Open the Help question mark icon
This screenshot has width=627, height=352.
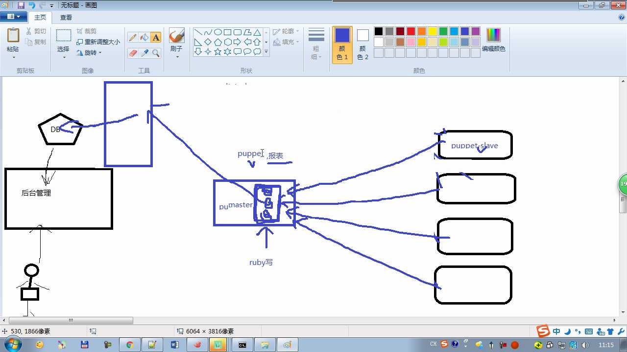pos(622,17)
